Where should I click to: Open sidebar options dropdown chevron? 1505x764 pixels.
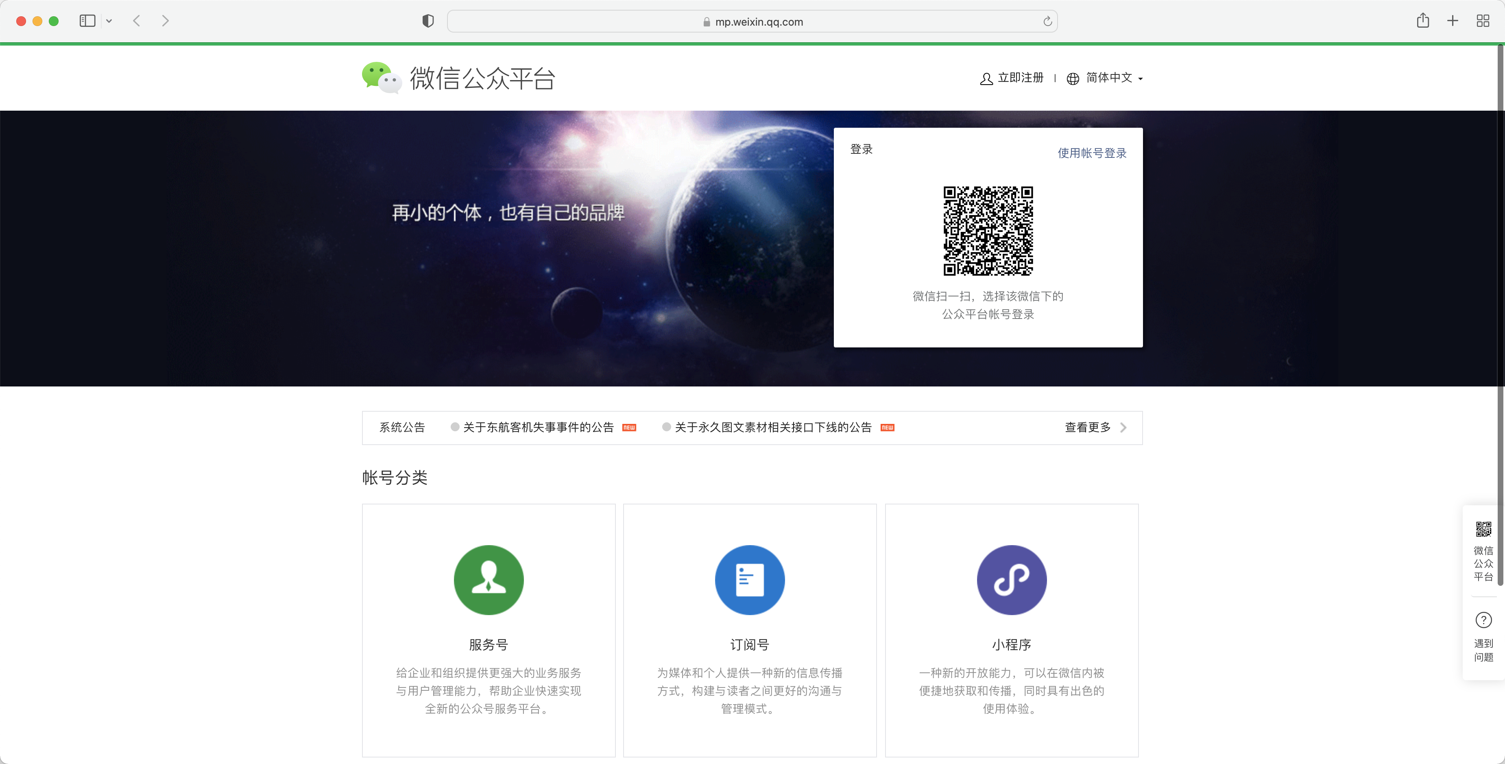pyautogui.click(x=109, y=21)
